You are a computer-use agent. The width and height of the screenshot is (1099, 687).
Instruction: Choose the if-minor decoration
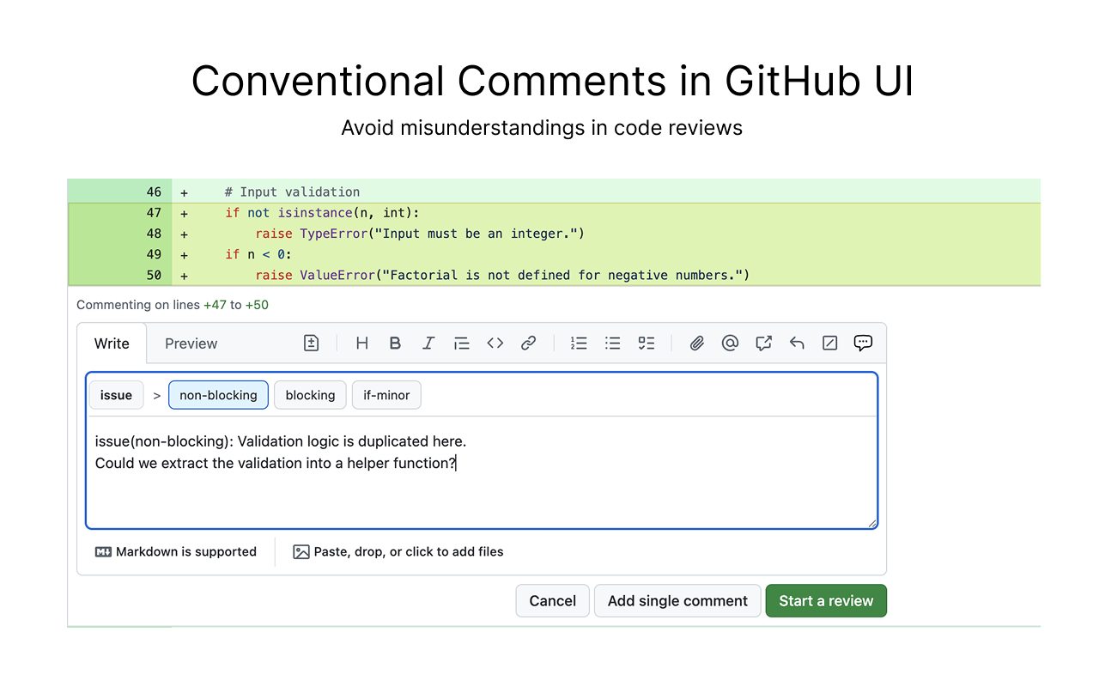pyautogui.click(x=386, y=395)
